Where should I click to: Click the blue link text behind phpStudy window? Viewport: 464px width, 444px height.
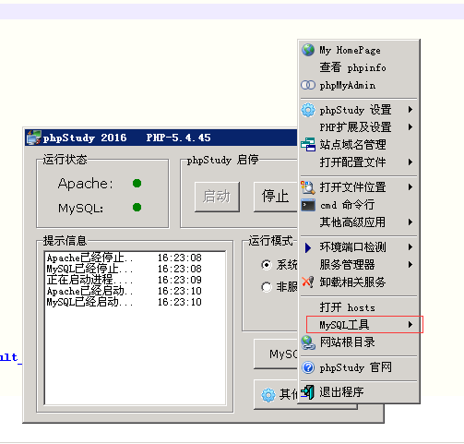click(x=11, y=357)
